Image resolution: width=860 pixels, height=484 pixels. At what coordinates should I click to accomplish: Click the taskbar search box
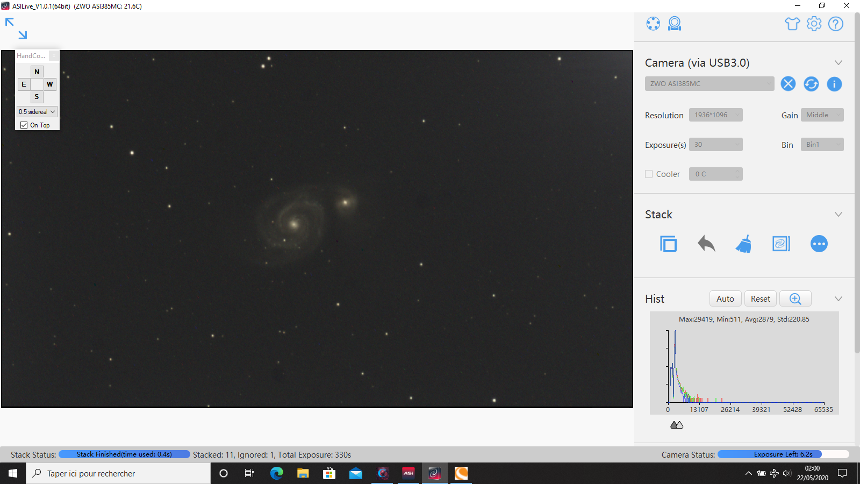click(118, 473)
